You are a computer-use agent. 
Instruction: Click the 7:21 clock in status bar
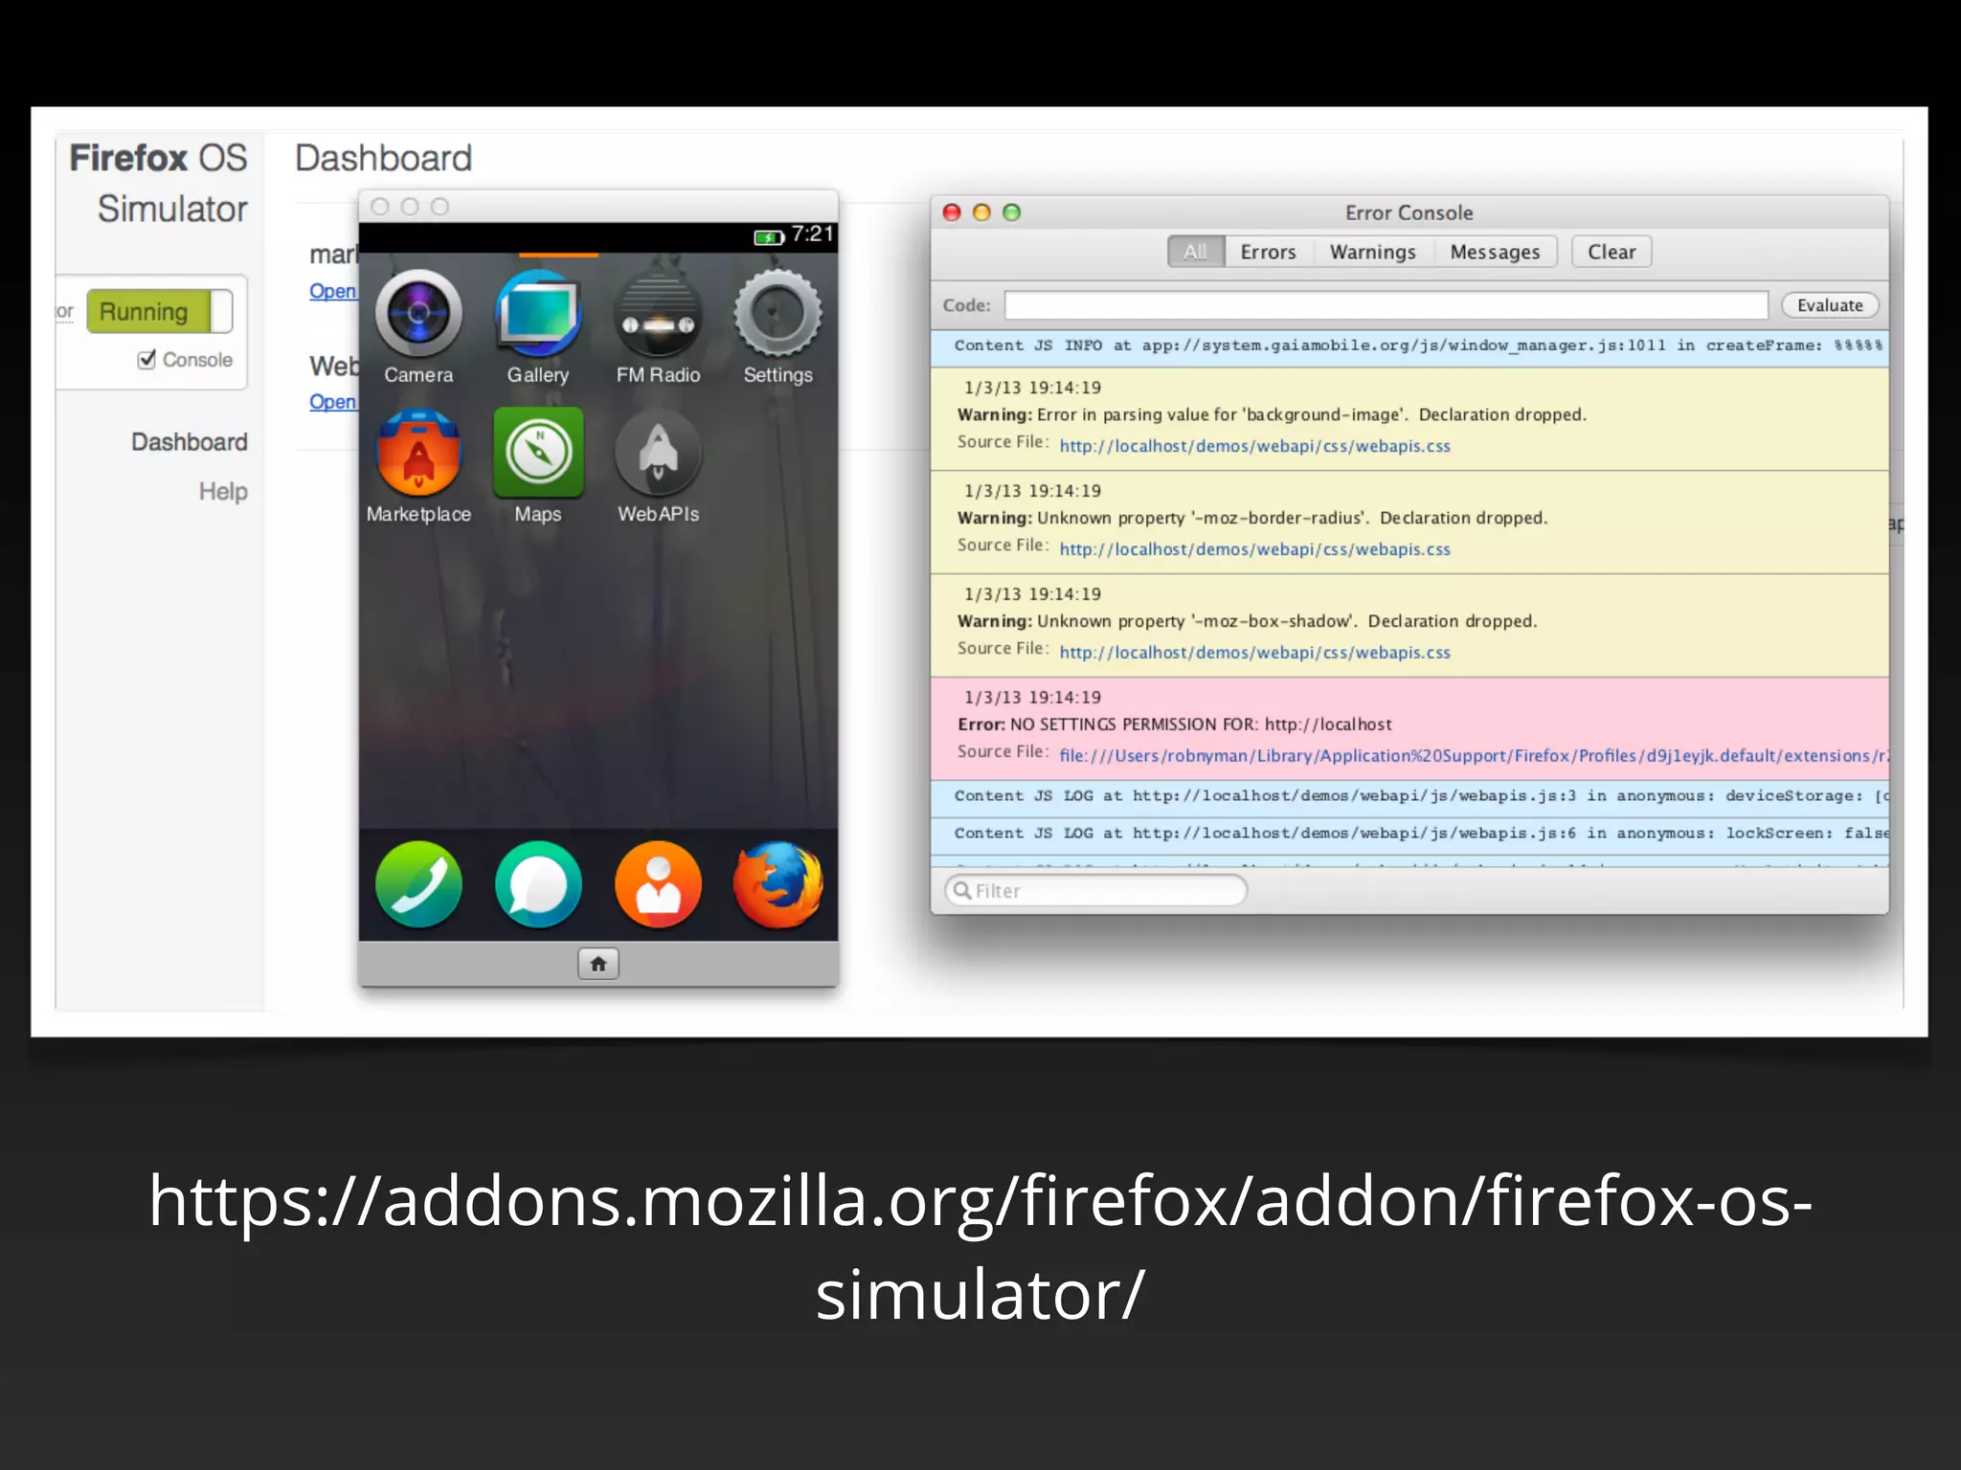click(x=812, y=234)
